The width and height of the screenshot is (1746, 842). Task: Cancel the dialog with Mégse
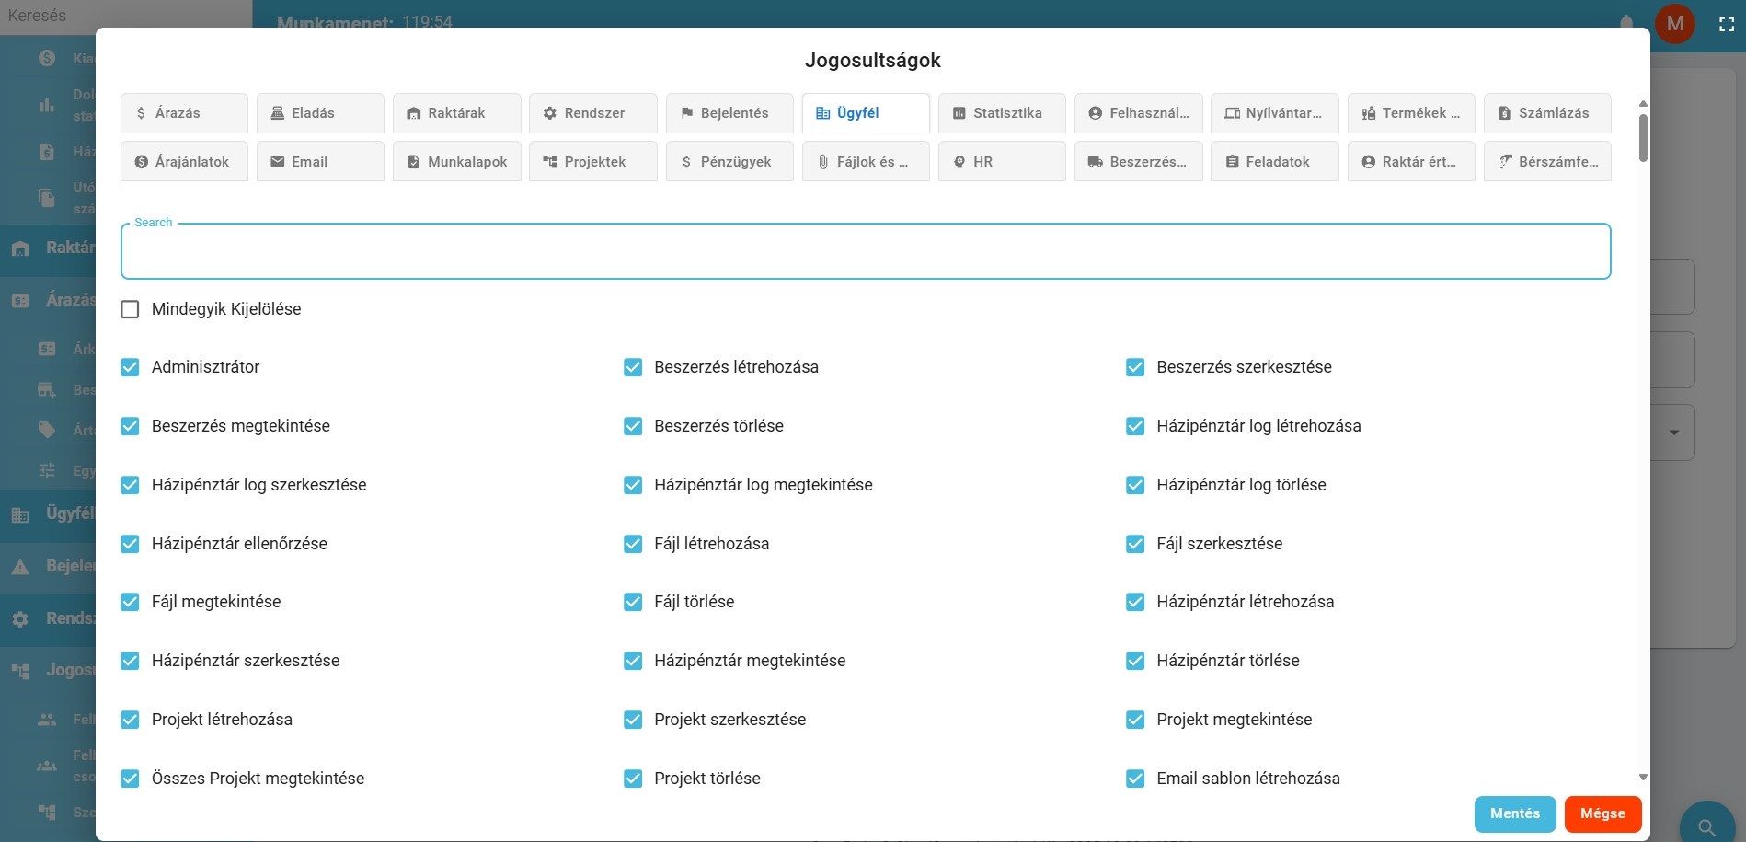[x=1602, y=813]
